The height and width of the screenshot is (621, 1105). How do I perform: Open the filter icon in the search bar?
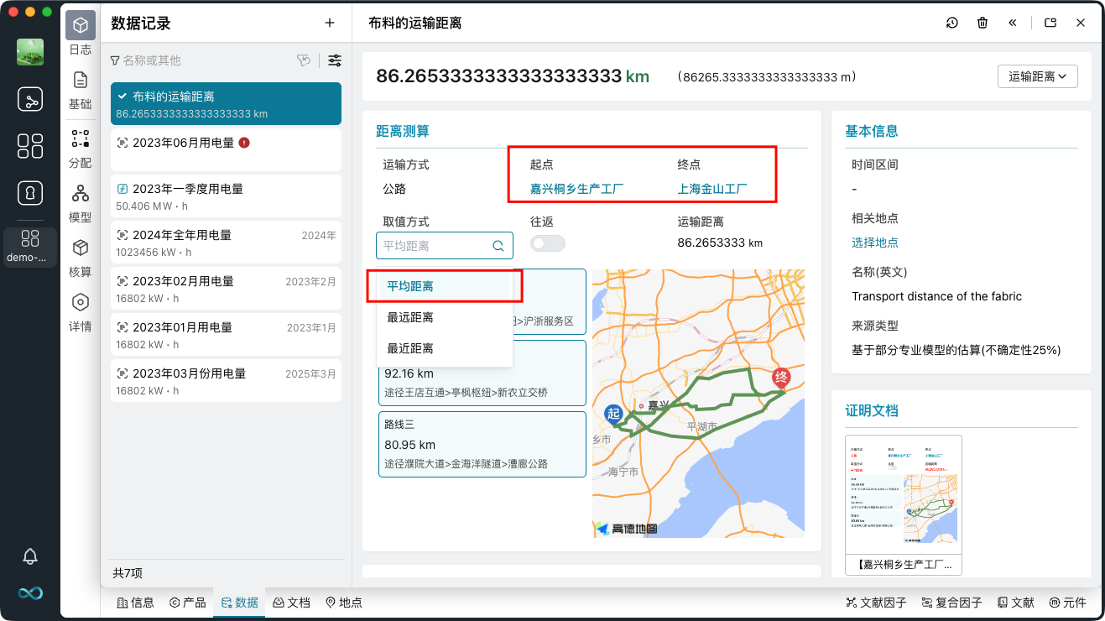(x=304, y=60)
